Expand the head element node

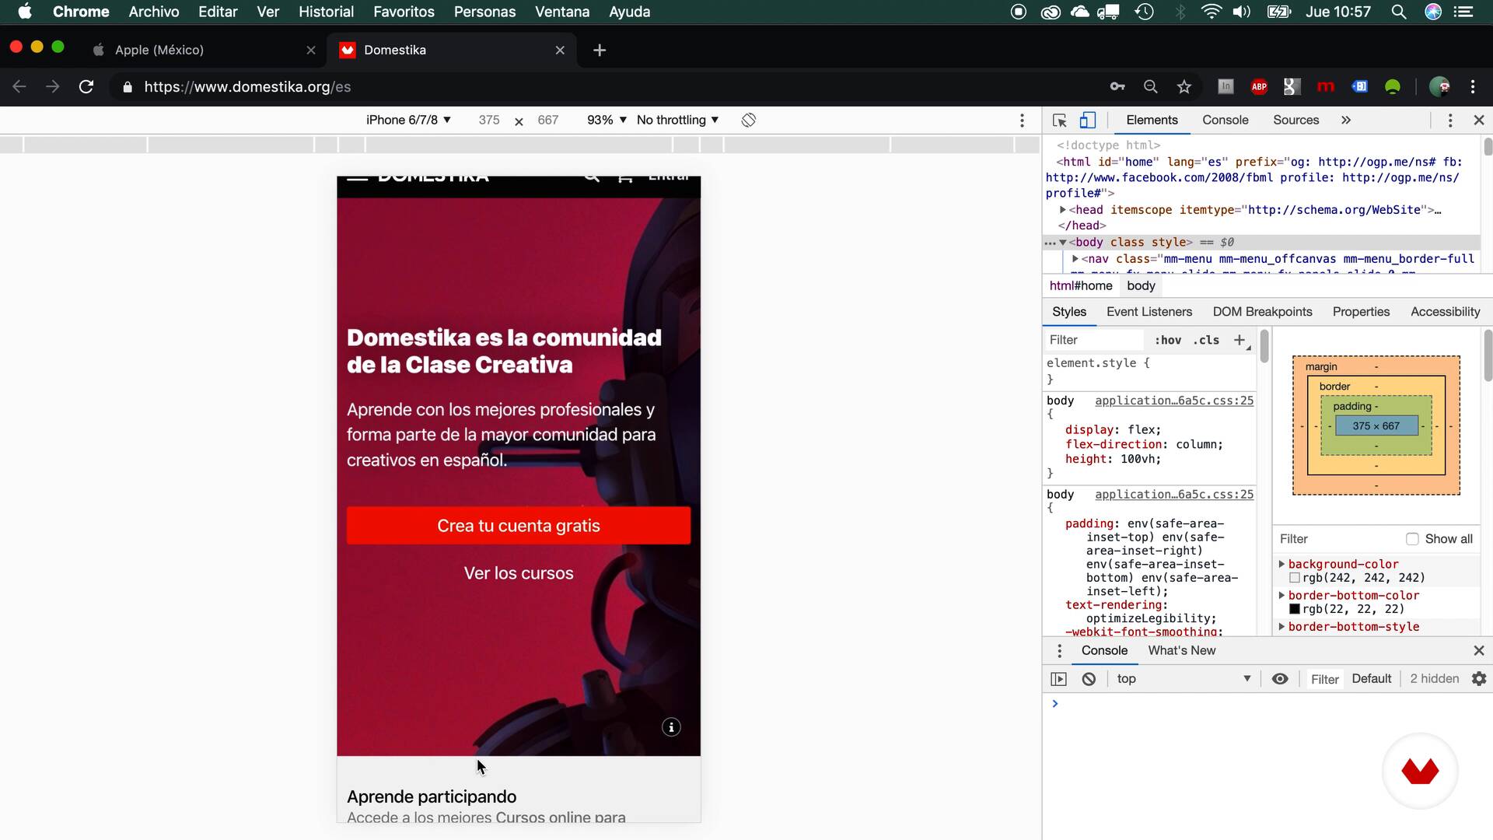coord(1062,210)
